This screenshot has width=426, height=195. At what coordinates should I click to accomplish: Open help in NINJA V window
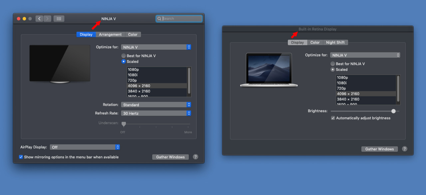click(x=195, y=157)
